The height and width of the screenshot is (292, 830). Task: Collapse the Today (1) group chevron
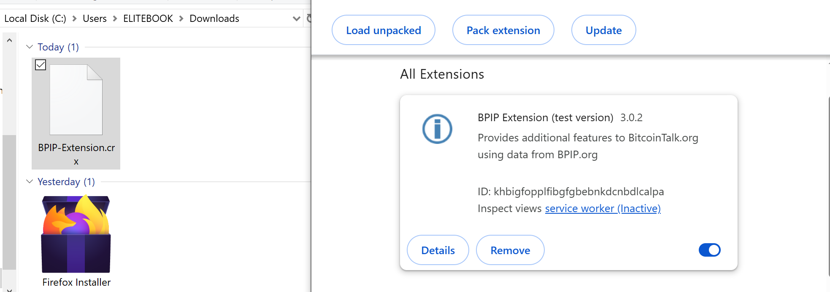[x=30, y=47]
